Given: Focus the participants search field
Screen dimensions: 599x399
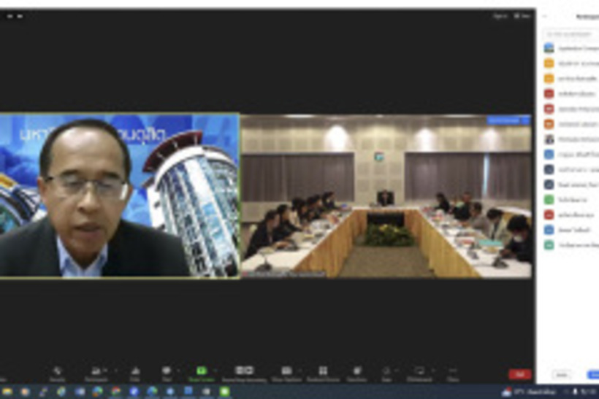Looking at the screenshot, I should coord(571,34).
